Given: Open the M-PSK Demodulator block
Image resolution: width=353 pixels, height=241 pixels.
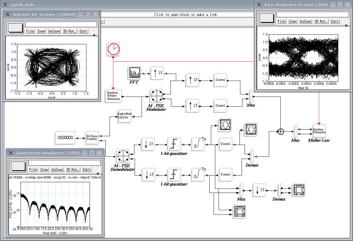Looking at the screenshot, I should (123, 156).
